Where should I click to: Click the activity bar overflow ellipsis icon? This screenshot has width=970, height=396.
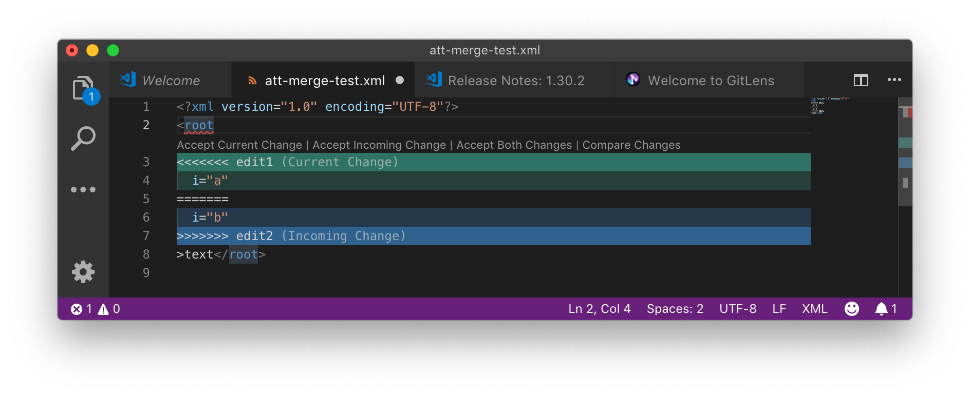[83, 189]
